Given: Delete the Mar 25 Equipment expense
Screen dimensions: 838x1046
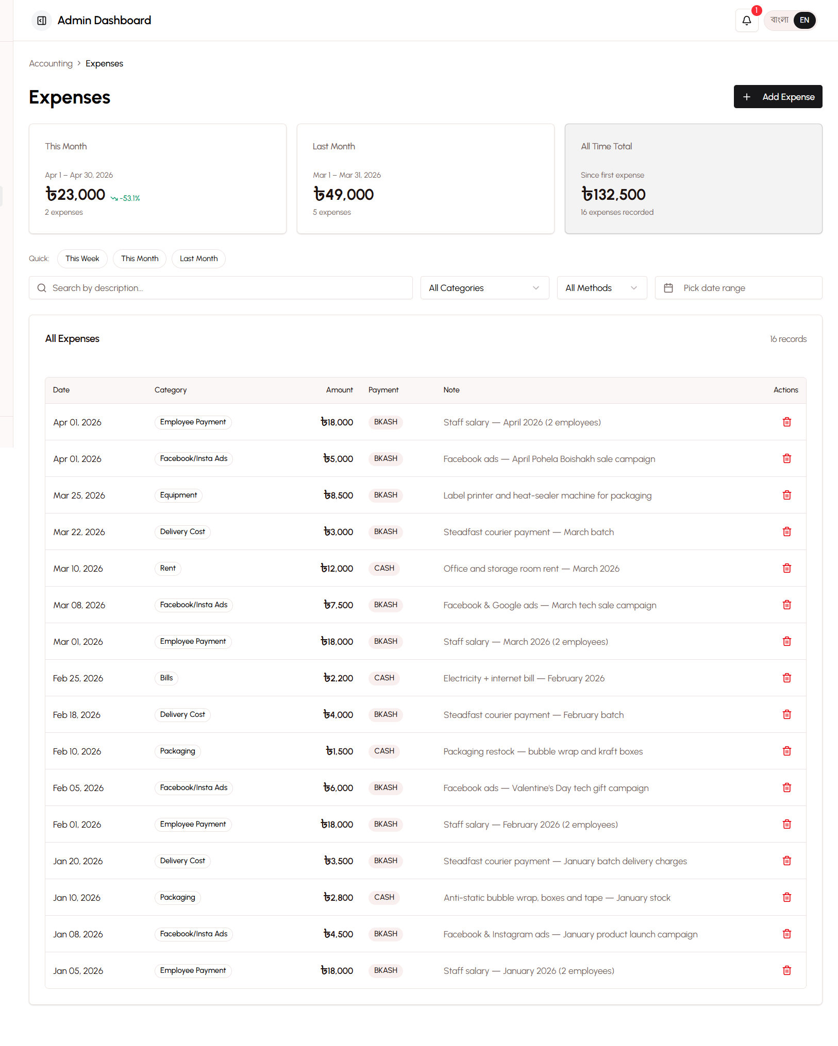Looking at the screenshot, I should (x=786, y=495).
